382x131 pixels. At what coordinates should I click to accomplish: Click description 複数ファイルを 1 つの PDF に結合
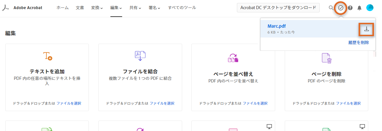(140, 79)
